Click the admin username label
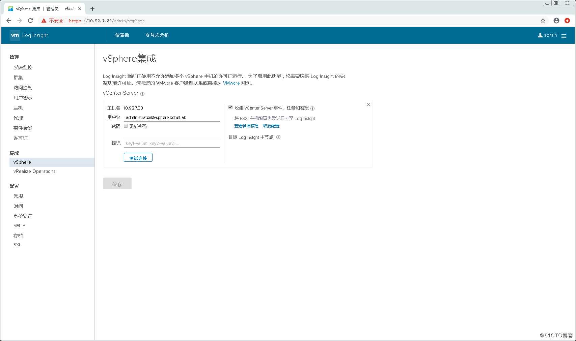576x341 pixels. [550, 35]
